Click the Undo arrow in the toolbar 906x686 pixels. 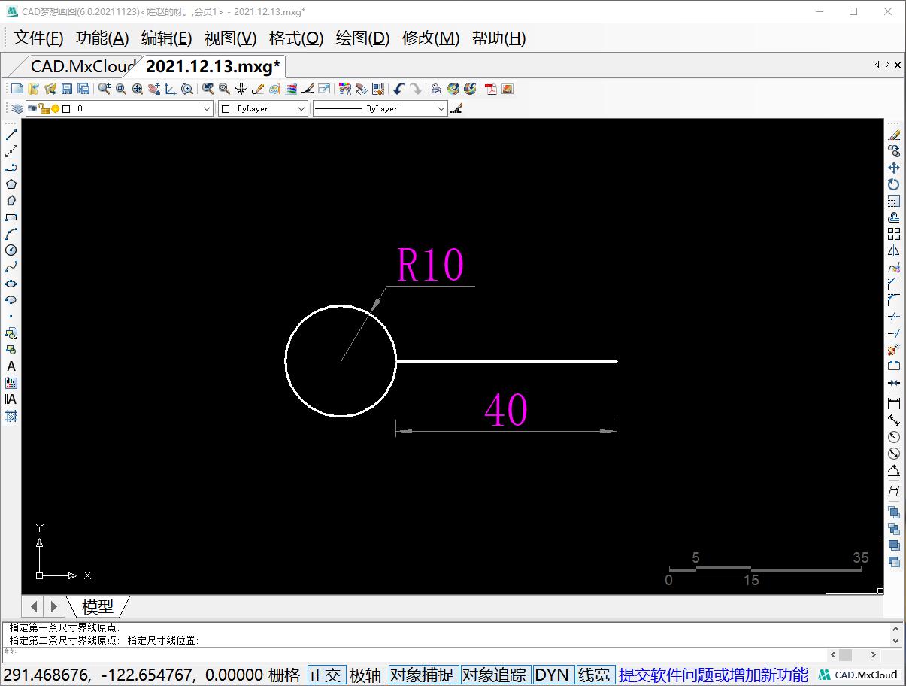tap(398, 89)
